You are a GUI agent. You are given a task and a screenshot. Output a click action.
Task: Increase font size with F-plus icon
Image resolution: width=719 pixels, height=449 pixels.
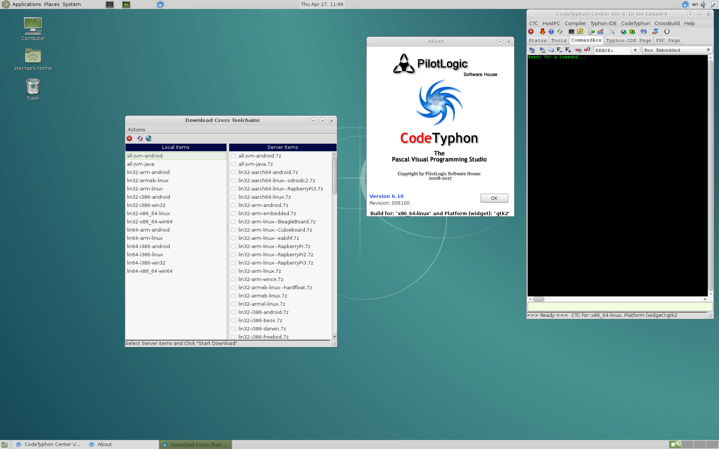pyautogui.click(x=568, y=50)
